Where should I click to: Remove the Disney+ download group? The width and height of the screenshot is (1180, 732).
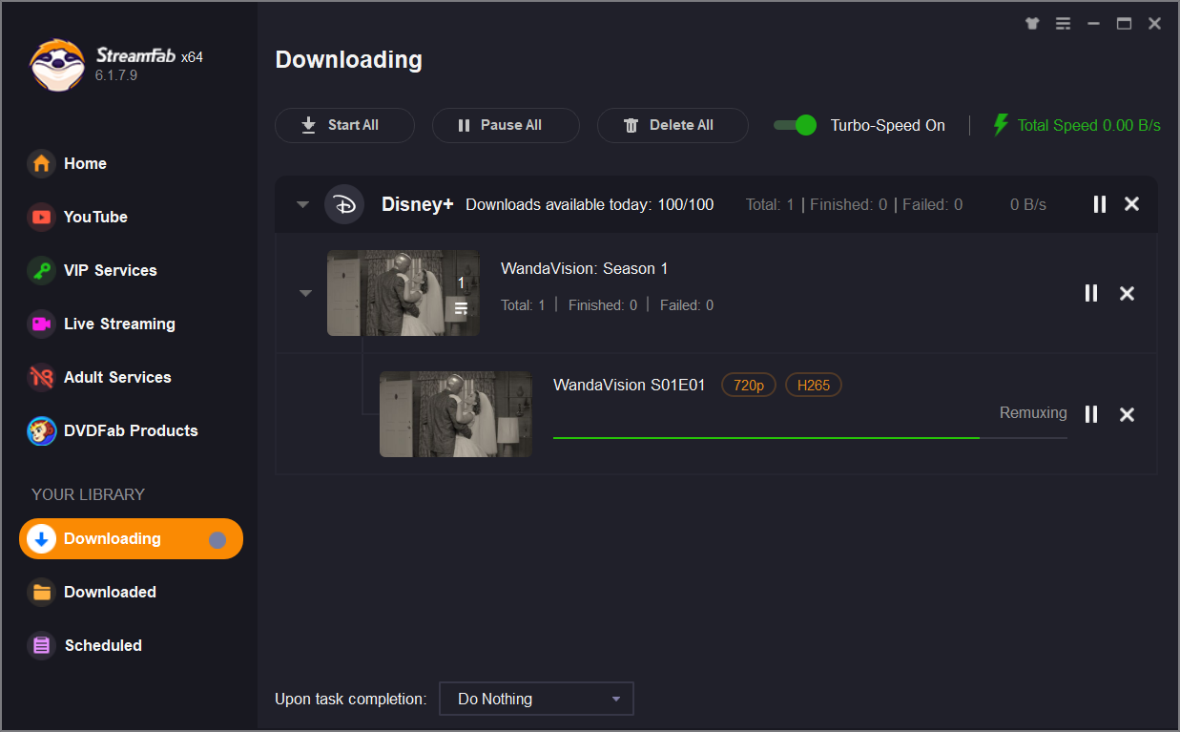(x=1131, y=204)
